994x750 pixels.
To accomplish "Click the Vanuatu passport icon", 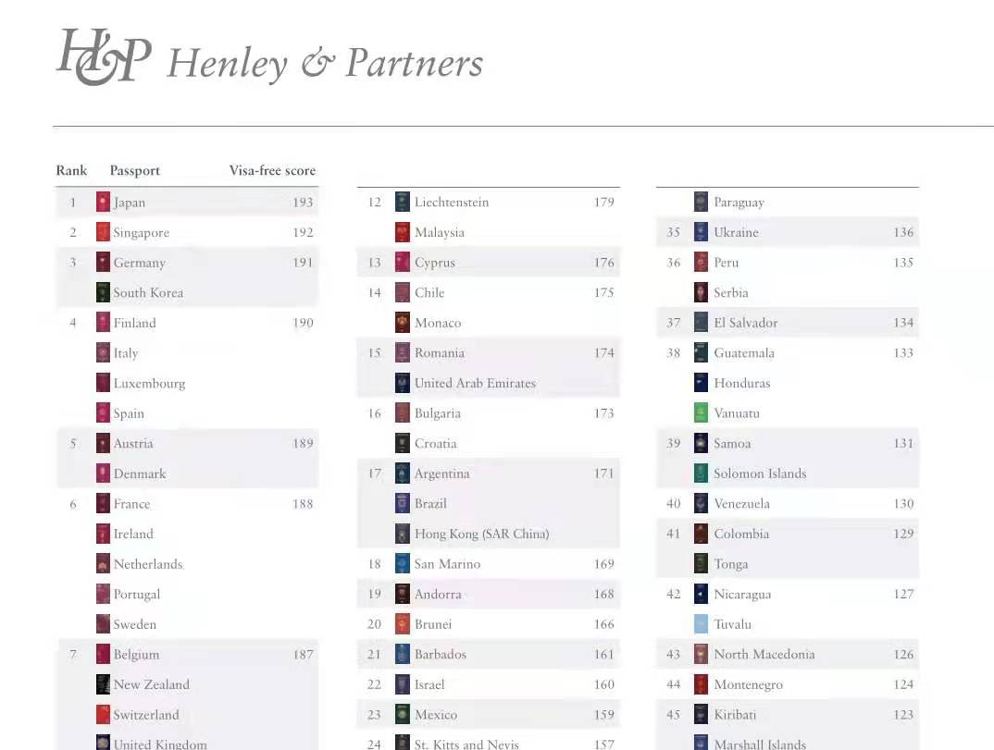I will click(701, 413).
